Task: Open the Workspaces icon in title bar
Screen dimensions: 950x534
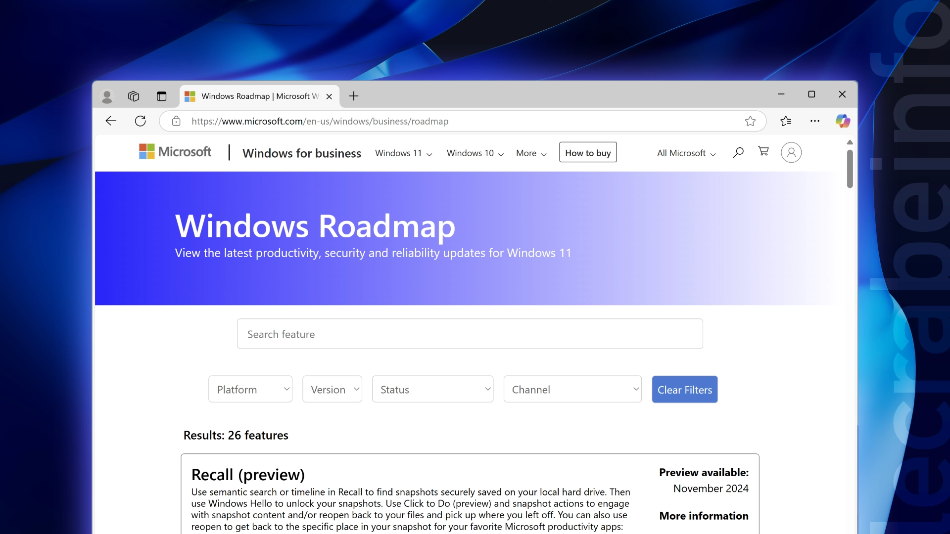Action: pyautogui.click(x=134, y=96)
